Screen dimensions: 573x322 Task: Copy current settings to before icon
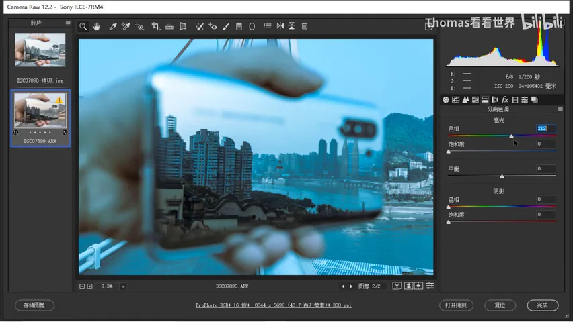point(419,286)
